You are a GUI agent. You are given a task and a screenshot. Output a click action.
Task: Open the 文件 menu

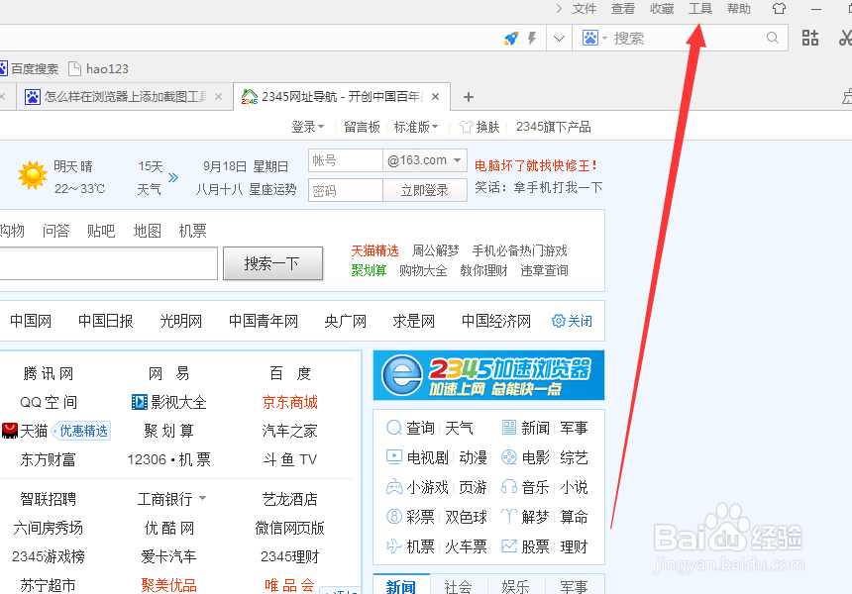[x=585, y=9]
